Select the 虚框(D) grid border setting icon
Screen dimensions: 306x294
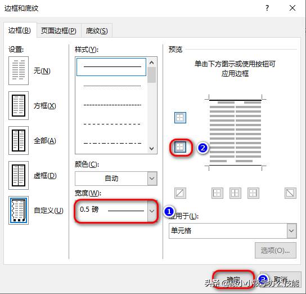19,175
